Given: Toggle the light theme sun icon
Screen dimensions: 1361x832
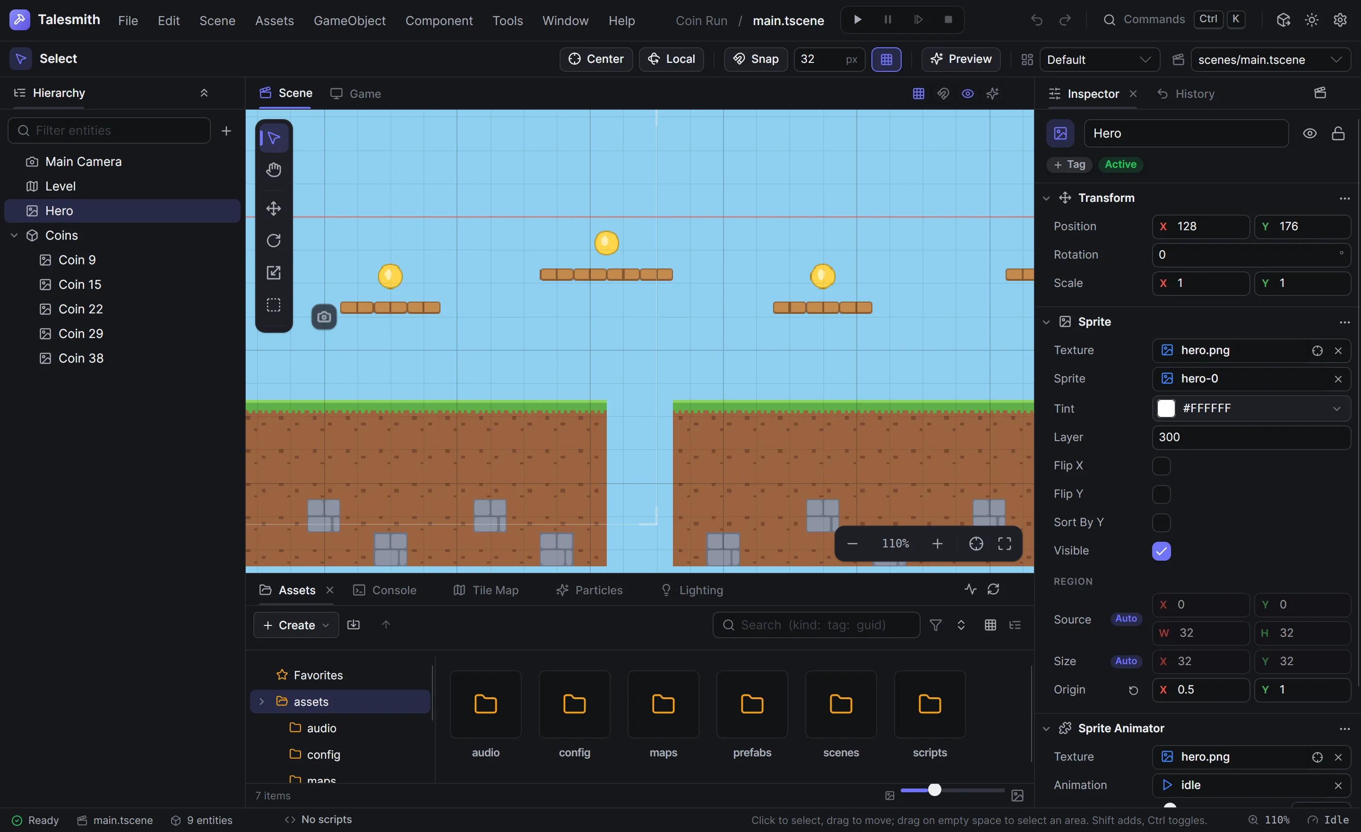Looking at the screenshot, I should pyautogui.click(x=1311, y=20).
